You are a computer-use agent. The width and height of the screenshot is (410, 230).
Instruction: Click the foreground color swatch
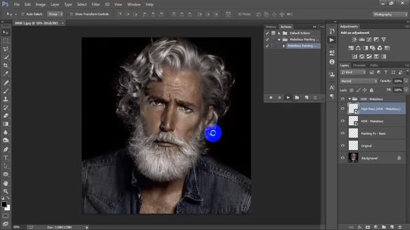click(x=4, y=204)
